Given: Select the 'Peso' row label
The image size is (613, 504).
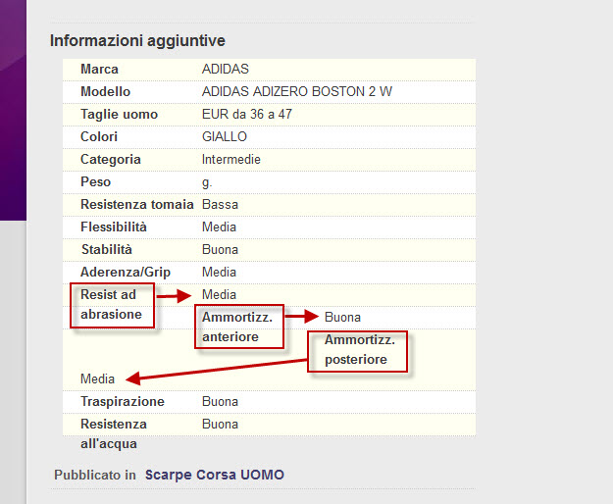Looking at the screenshot, I should tap(95, 182).
